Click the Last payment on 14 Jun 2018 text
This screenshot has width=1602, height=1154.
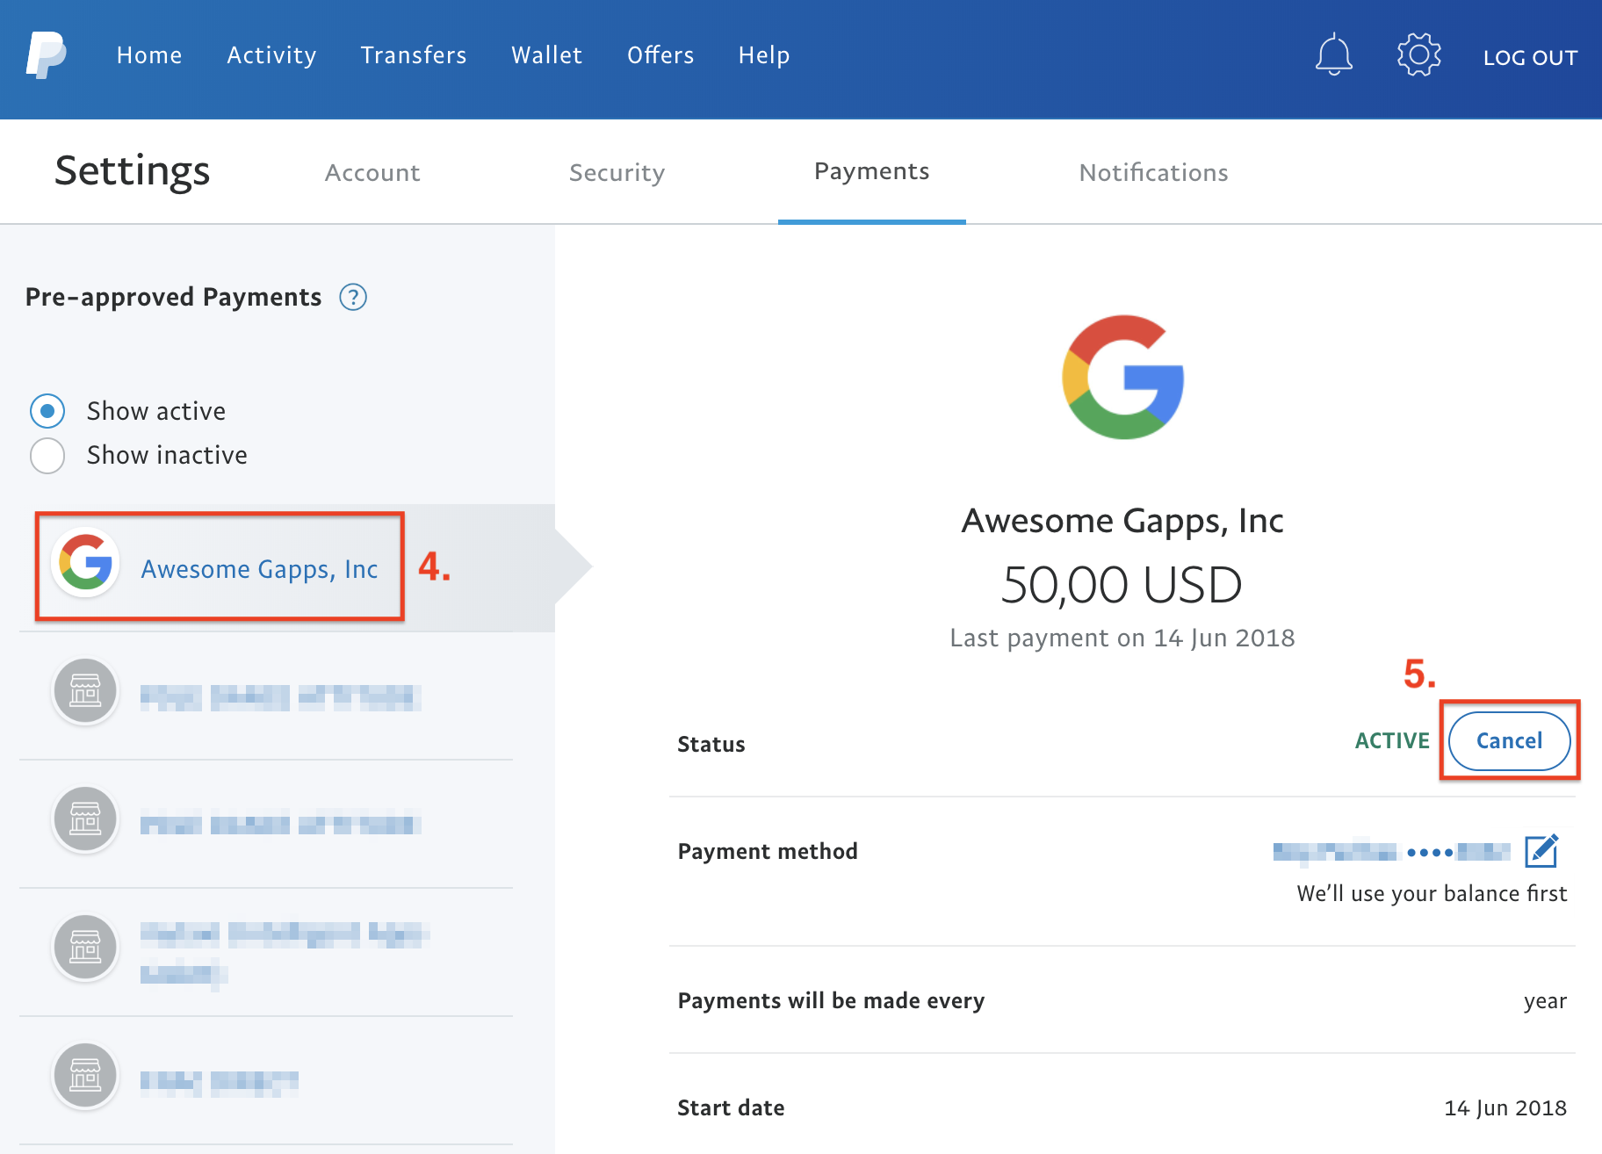pos(1122,638)
